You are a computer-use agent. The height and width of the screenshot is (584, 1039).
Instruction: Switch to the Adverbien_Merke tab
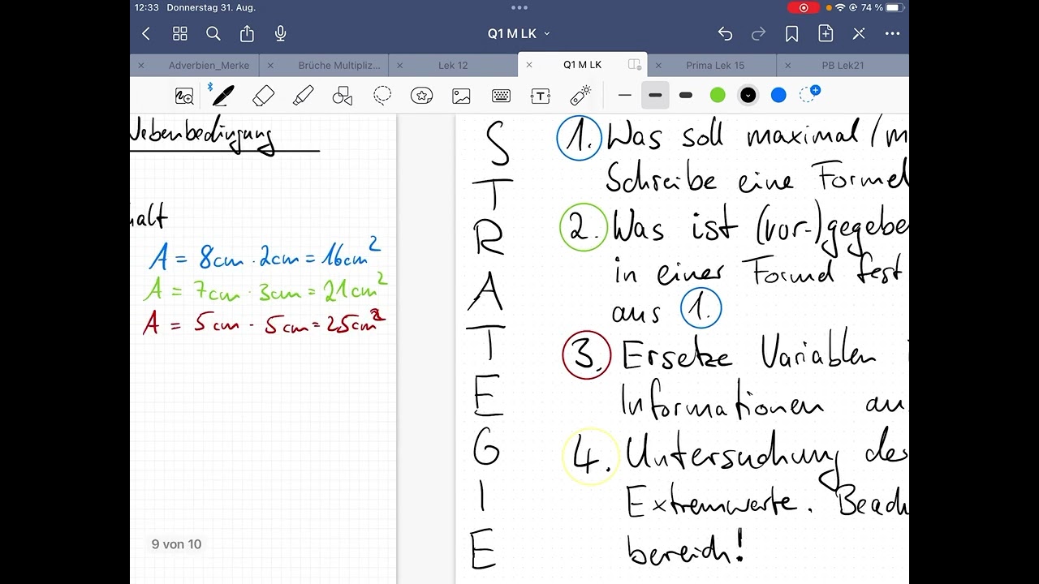pos(209,65)
